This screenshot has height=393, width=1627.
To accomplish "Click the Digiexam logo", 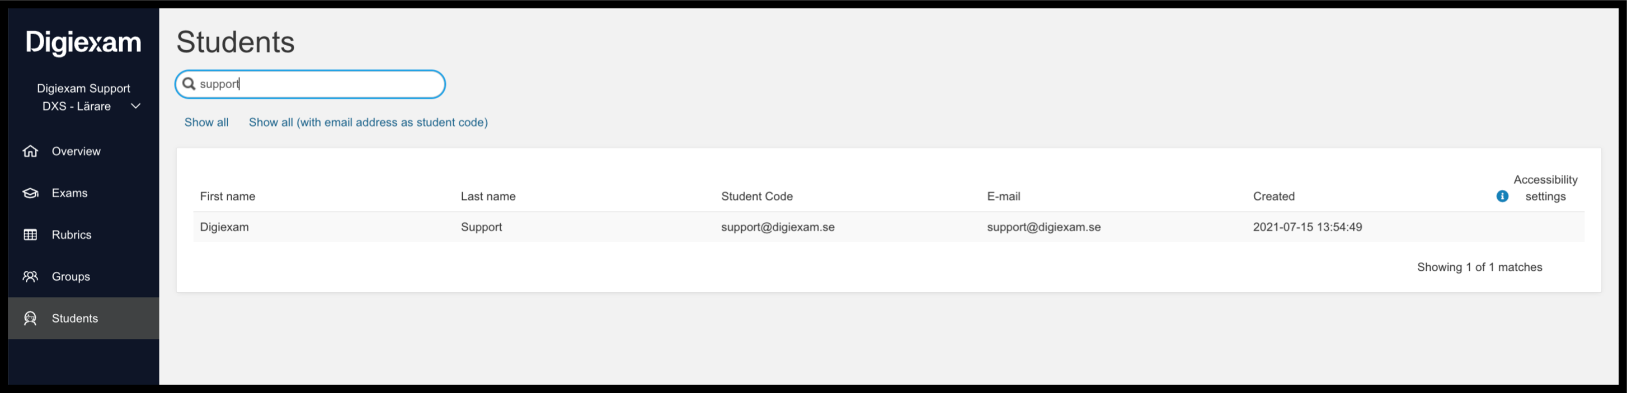I will tap(83, 42).
